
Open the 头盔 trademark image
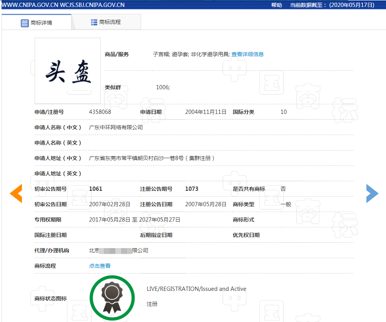[68, 71]
